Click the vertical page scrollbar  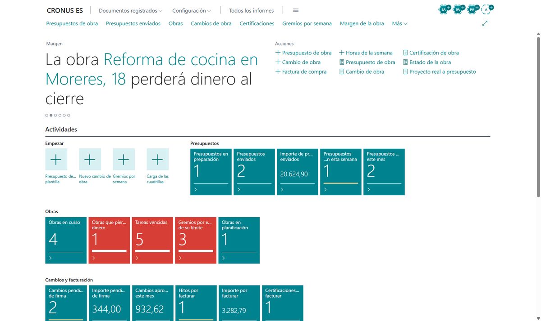(538, 117)
